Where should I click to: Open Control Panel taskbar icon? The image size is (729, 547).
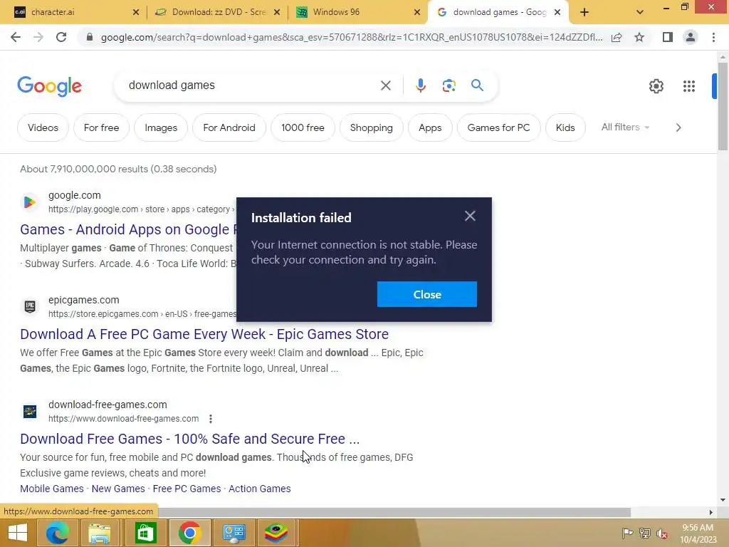click(234, 533)
